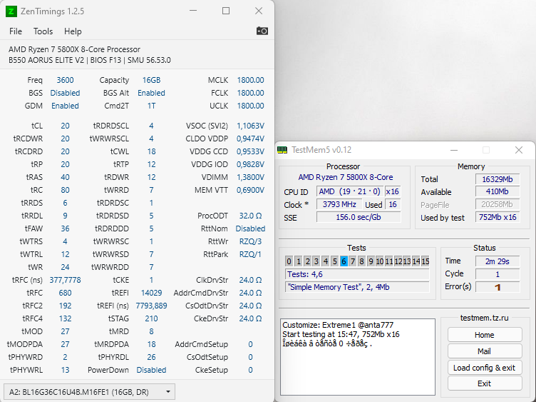Click the Freq value 3600
The height and width of the screenshot is (402, 536).
[65, 80]
